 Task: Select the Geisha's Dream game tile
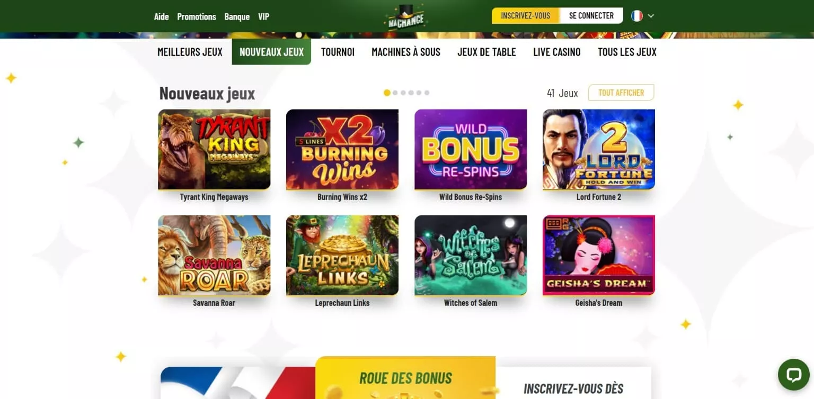(599, 255)
